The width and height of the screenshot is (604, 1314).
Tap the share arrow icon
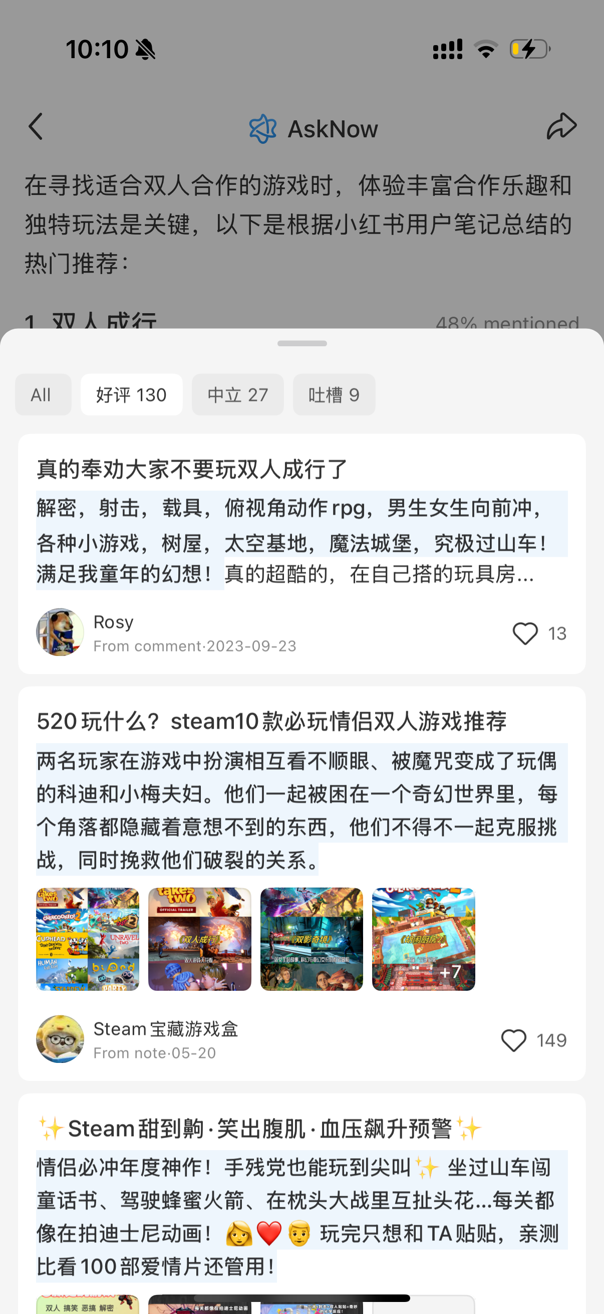[562, 126]
